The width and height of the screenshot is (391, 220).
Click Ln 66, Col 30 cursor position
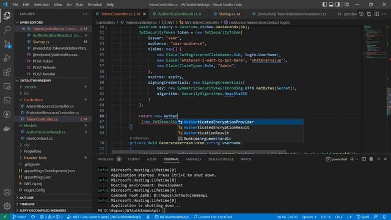click(287, 217)
